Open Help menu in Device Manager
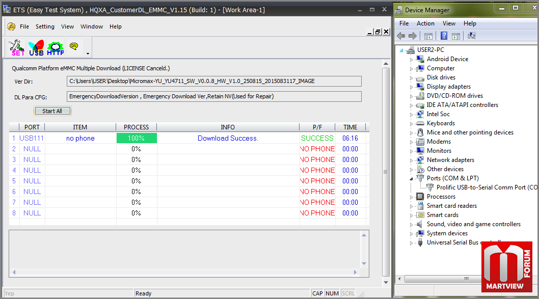 pyautogui.click(x=470, y=23)
